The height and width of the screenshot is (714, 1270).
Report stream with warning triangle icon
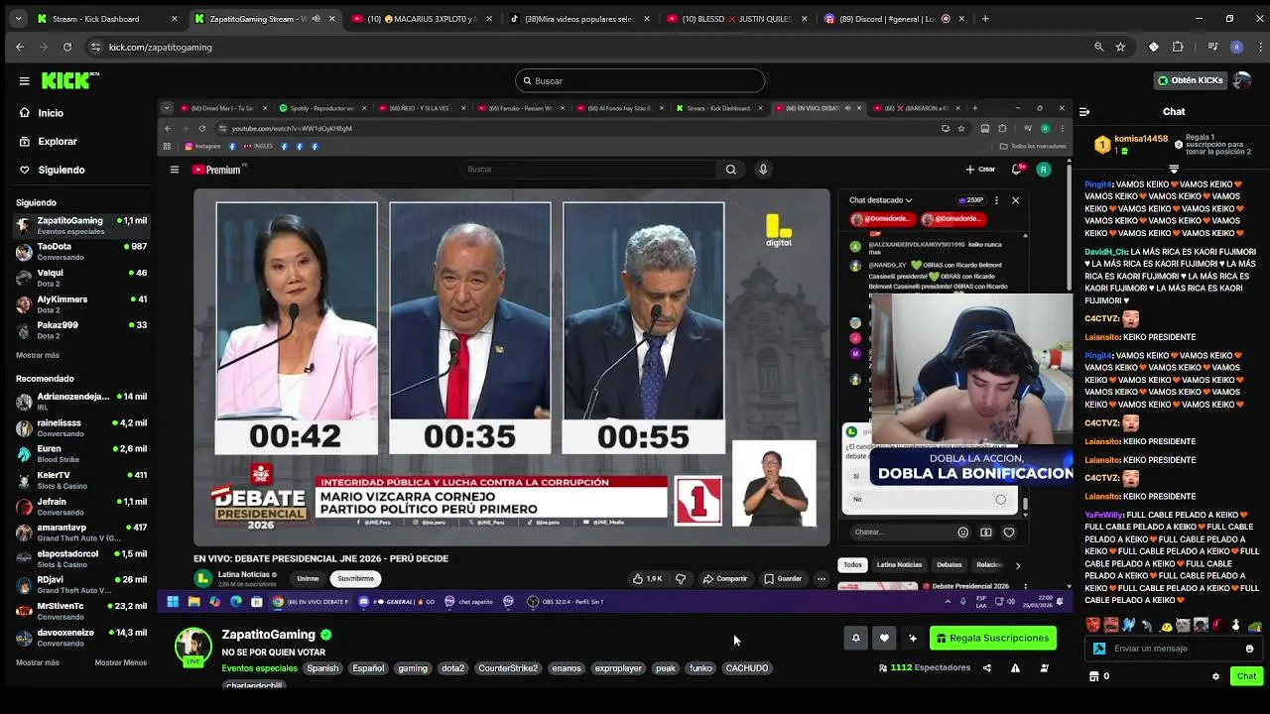[x=1015, y=668]
